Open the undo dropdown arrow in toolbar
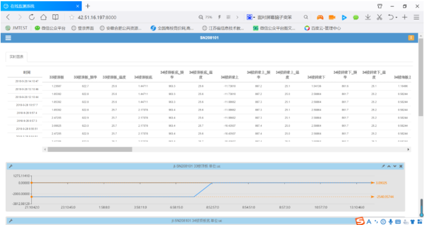Screen dimensions: 428x225 tap(396, 17)
